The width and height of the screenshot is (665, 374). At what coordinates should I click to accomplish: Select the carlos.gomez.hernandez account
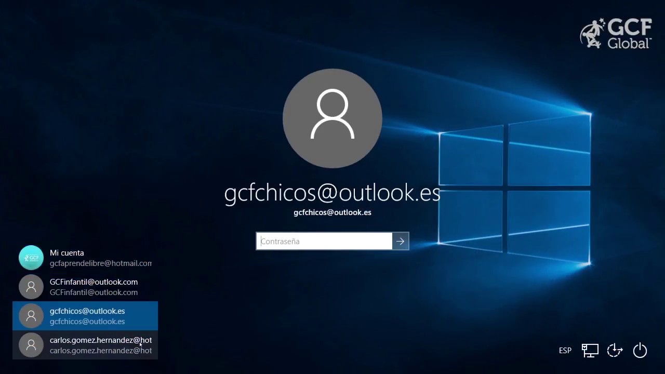pos(85,345)
